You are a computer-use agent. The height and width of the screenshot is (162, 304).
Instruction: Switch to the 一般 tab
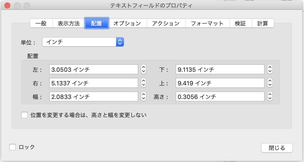40,23
